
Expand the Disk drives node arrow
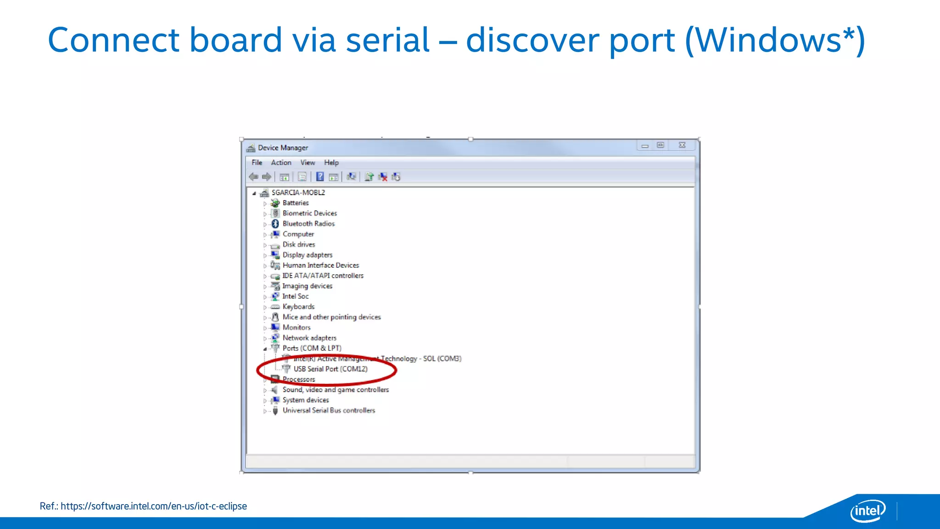(265, 245)
